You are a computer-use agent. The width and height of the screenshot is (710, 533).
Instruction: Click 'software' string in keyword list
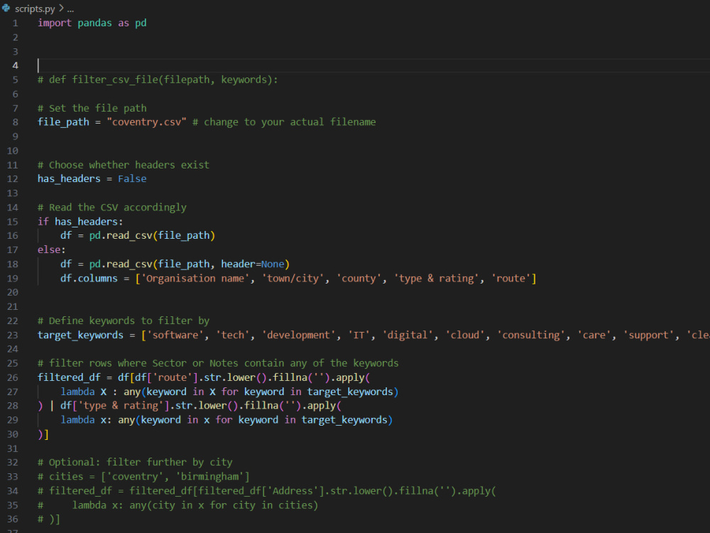(175, 335)
